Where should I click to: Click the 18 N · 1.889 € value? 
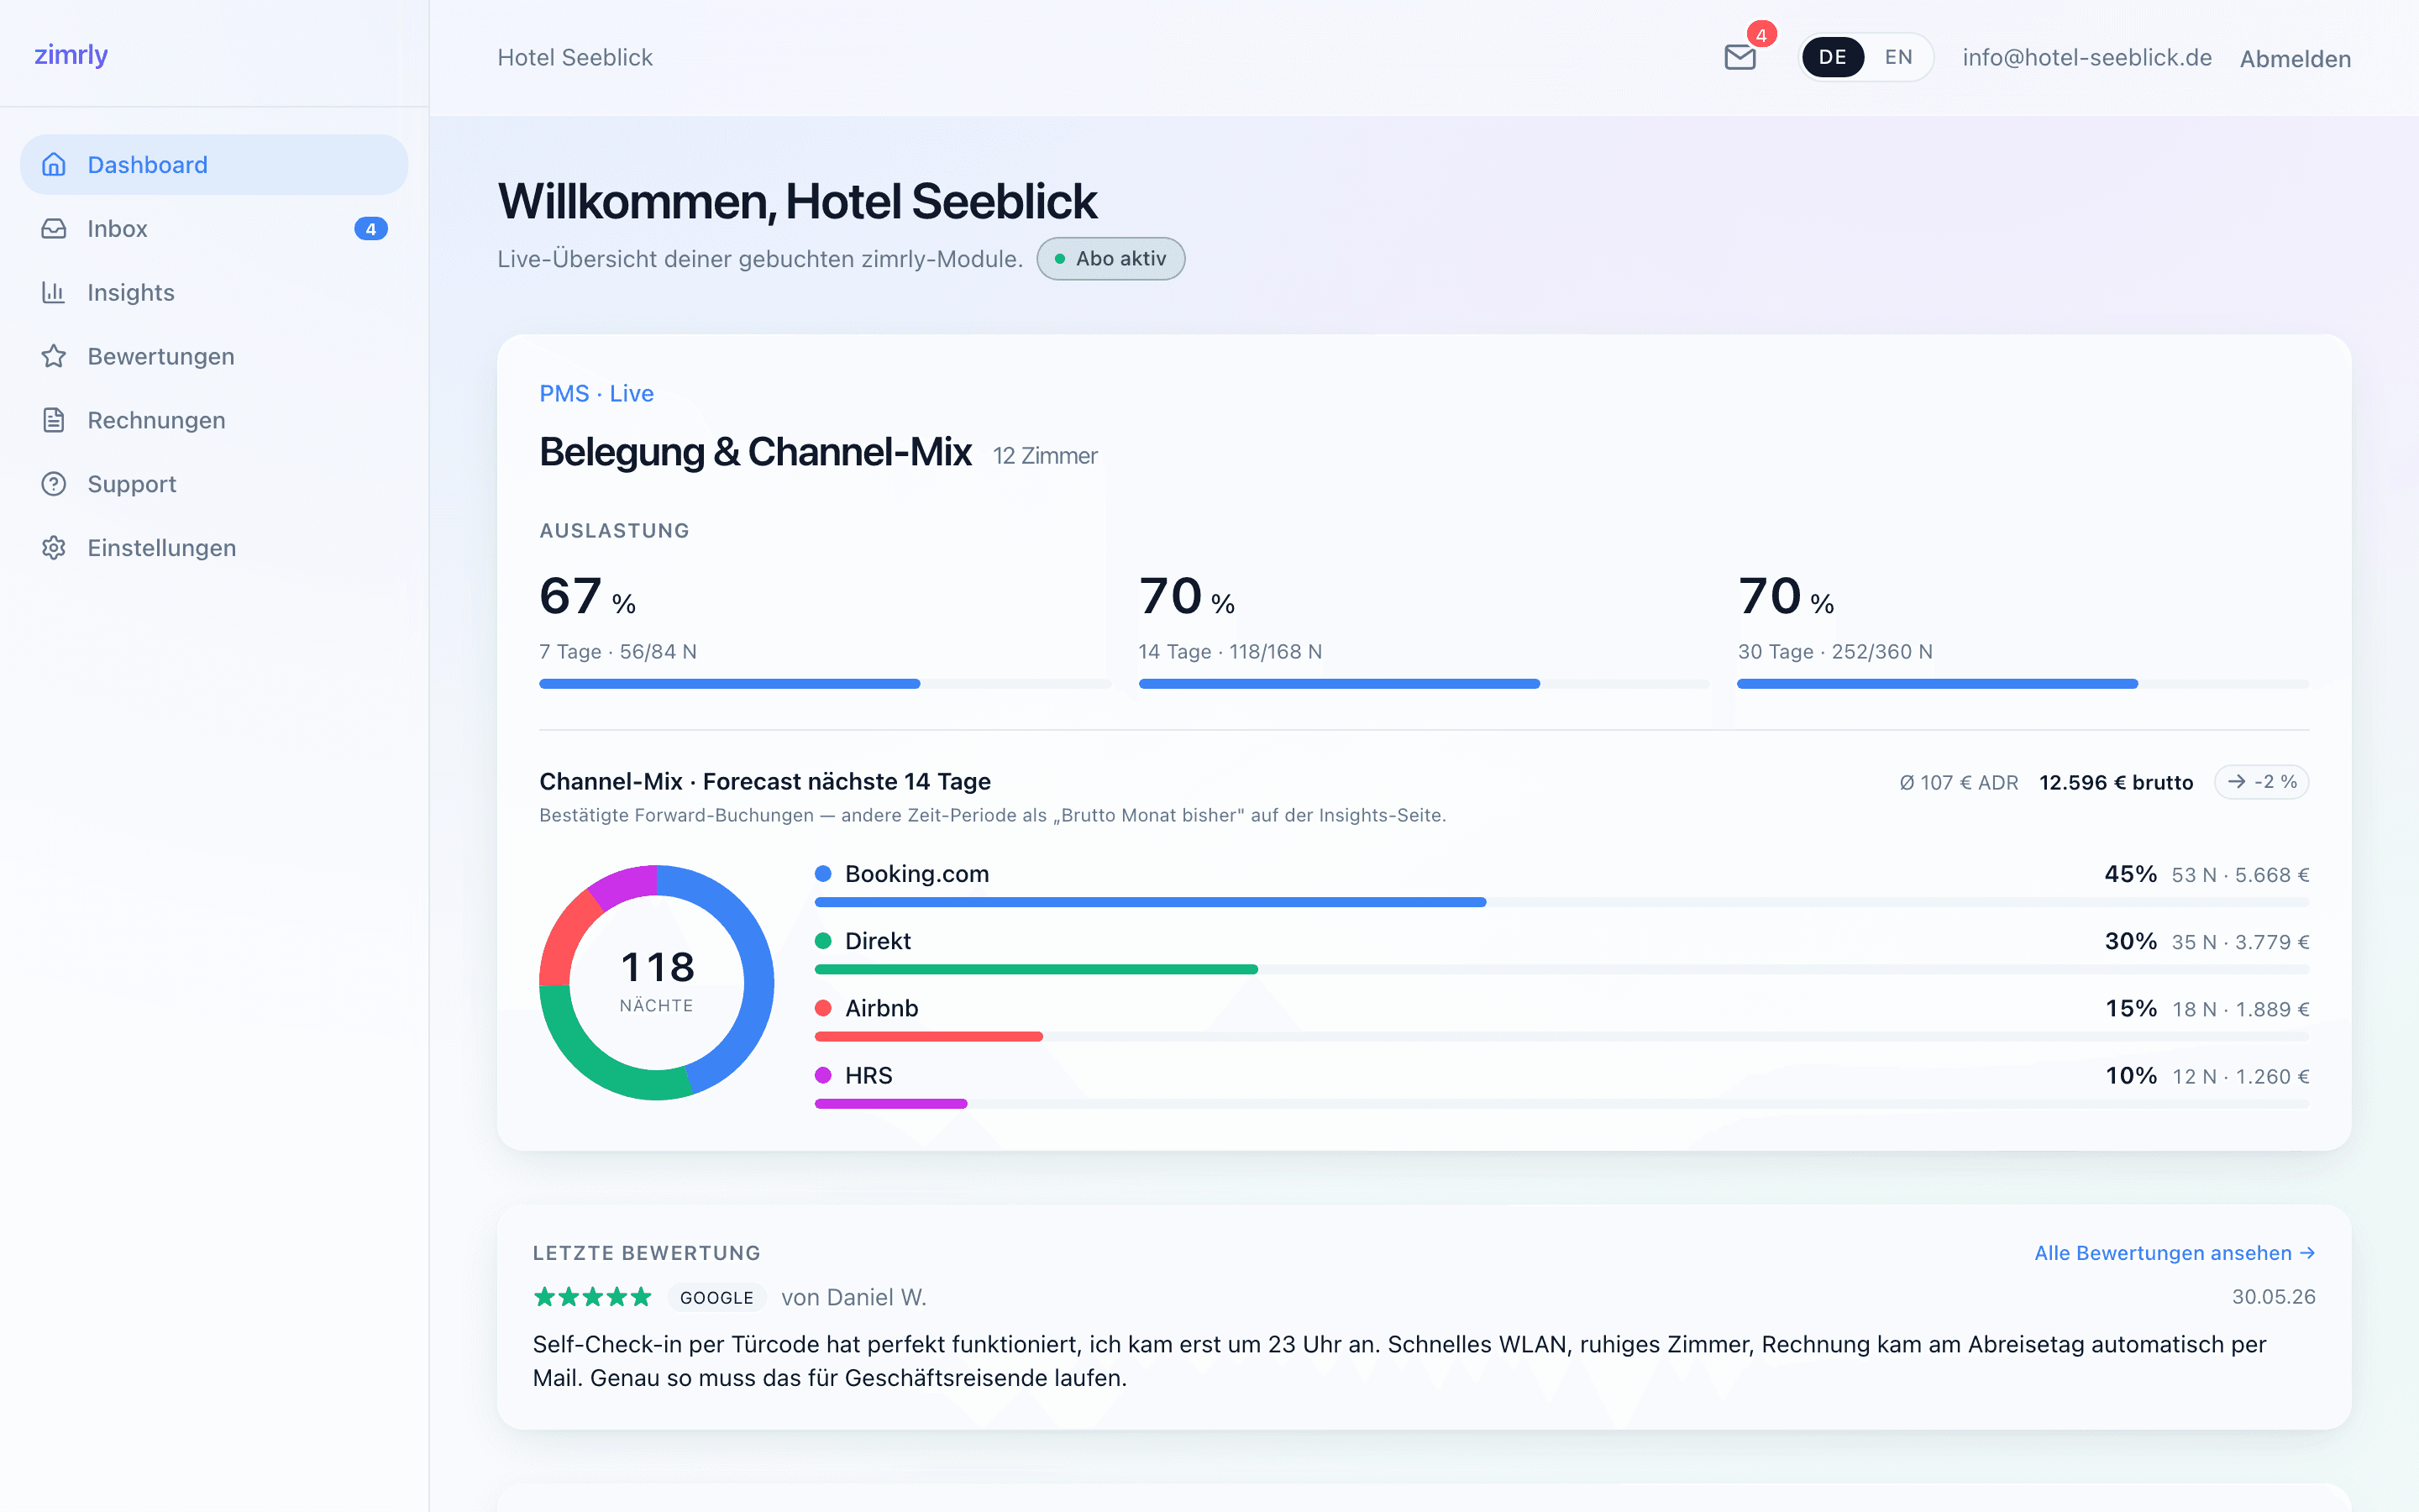click(x=2240, y=1009)
